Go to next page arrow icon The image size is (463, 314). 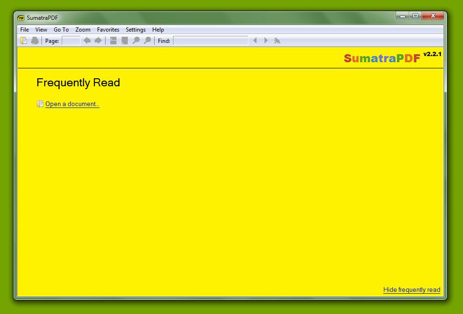(98, 41)
